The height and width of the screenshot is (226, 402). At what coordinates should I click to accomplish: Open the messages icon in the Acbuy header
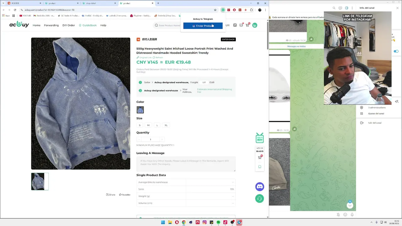[x=241, y=25]
